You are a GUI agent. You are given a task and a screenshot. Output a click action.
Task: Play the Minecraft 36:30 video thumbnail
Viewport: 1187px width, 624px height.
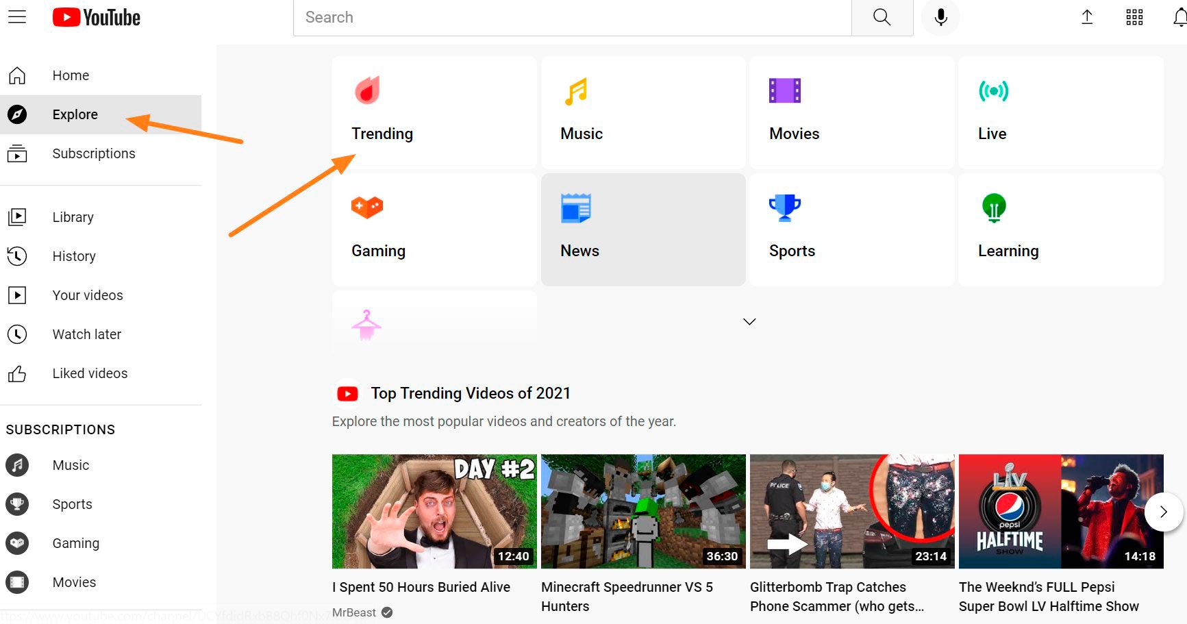click(643, 511)
